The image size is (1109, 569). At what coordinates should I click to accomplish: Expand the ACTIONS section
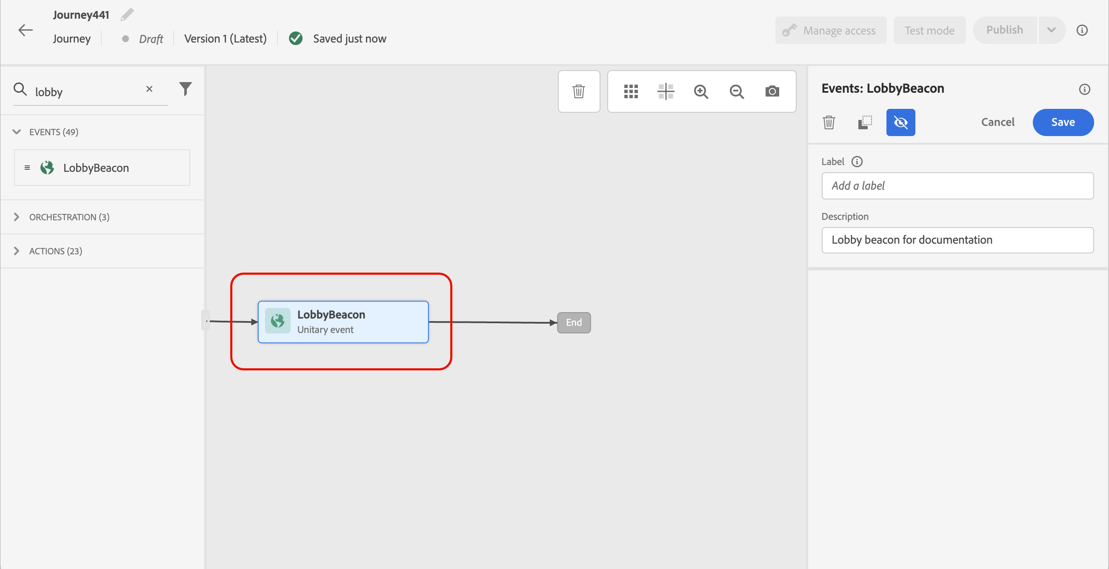[x=17, y=251]
